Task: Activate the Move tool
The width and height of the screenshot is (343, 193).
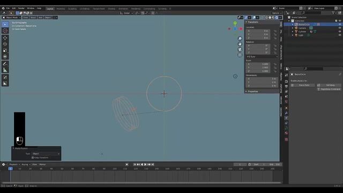Action: coord(5,38)
